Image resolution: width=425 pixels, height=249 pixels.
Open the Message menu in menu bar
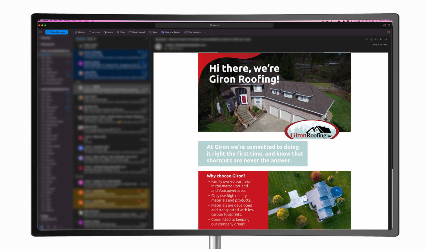click(x=67, y=21)
